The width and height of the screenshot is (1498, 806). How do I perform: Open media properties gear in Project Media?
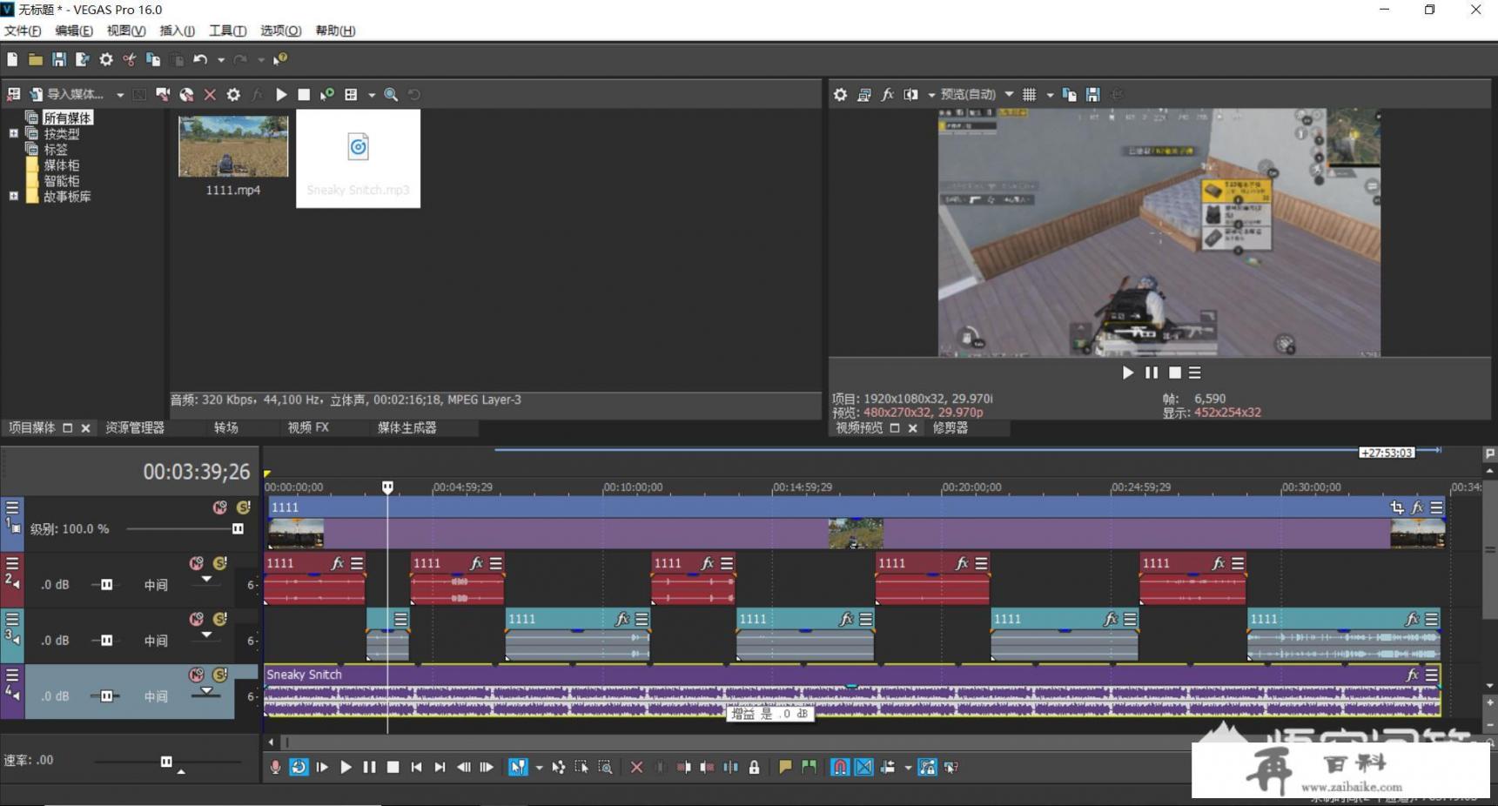(x=233, y=94)
